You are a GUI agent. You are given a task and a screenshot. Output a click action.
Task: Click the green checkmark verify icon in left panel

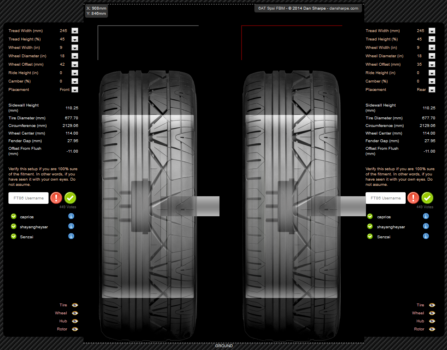coord(70,198)
